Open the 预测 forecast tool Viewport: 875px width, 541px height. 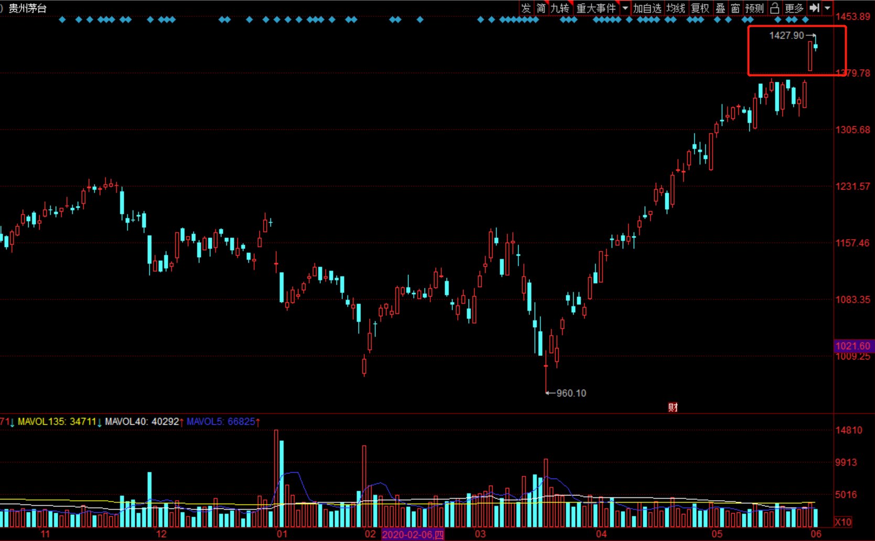pyautogui.click(x=754, y=8)
